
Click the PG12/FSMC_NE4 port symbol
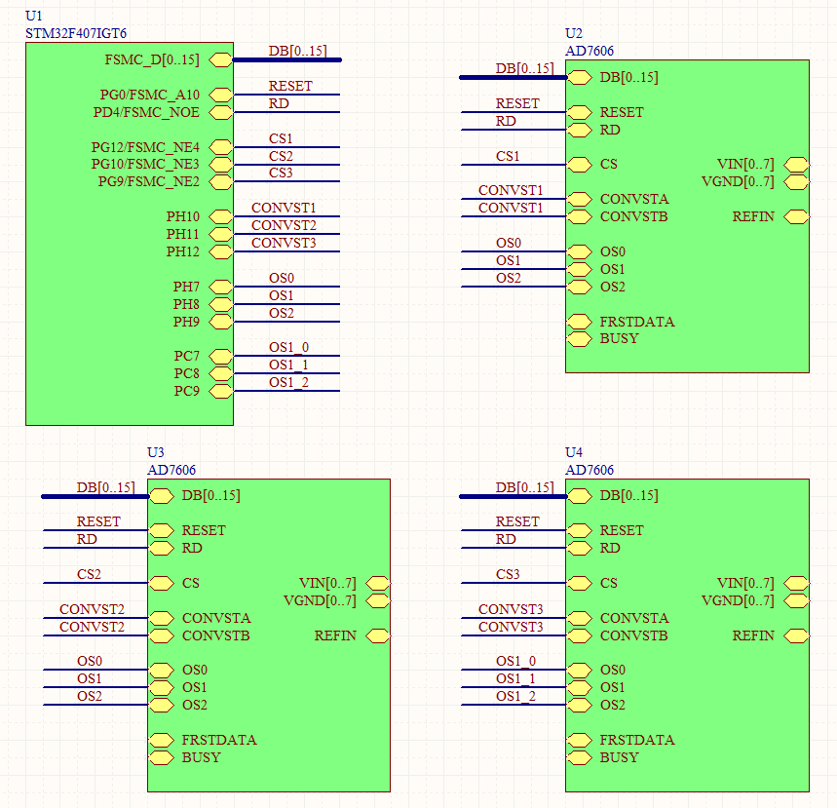tap(220, 147)
